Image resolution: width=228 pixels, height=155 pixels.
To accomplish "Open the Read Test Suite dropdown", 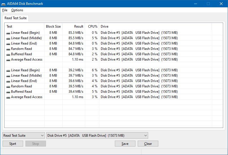I will coord(23,136).
